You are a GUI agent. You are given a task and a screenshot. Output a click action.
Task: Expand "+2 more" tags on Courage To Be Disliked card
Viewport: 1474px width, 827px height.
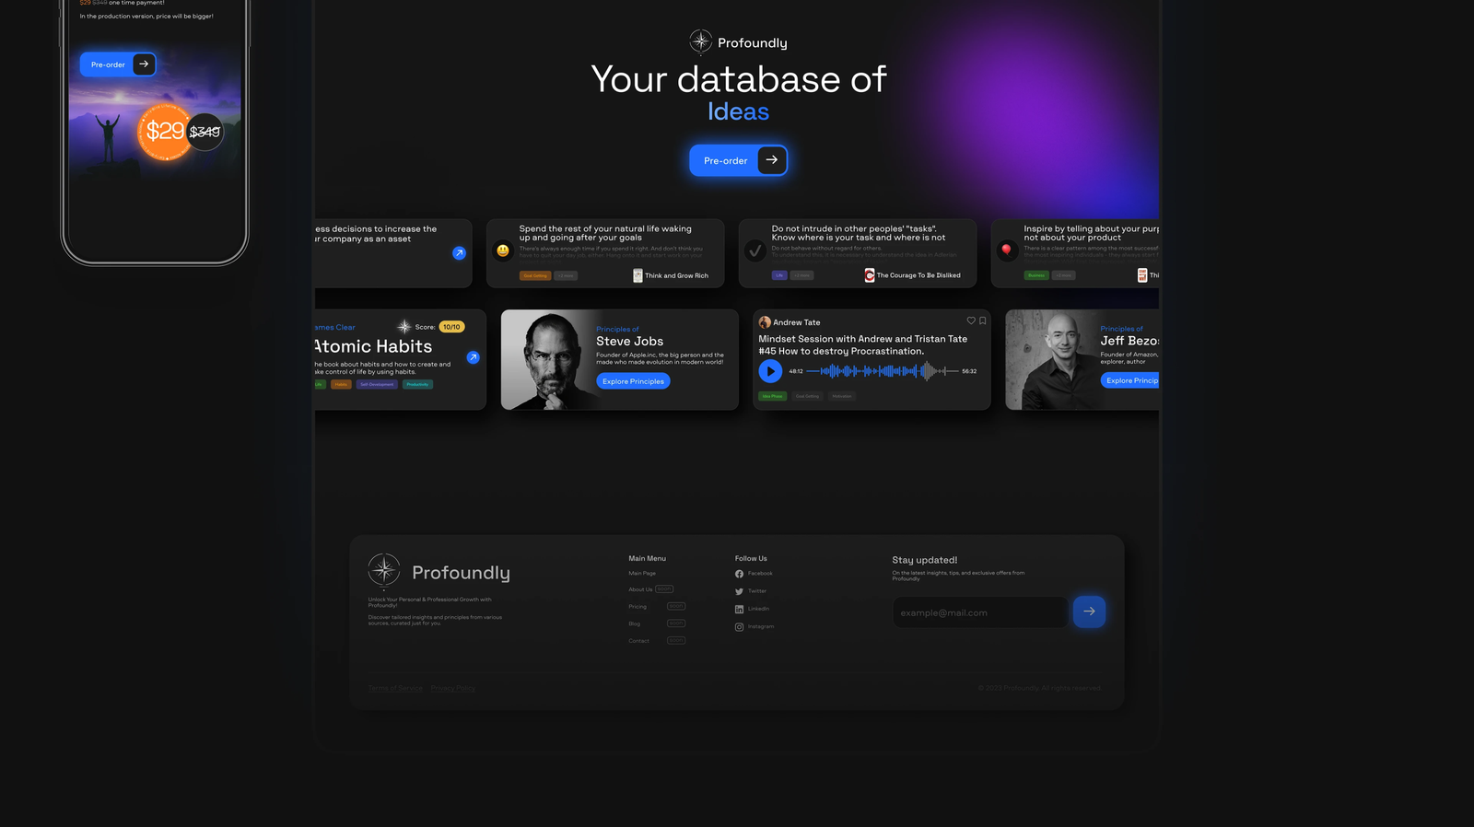point(802,275)
